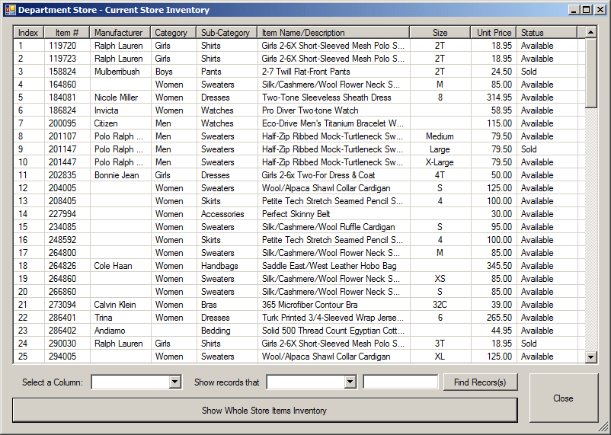This screenshot has height=435, width=611.
Task: Click the scrollbar up arrow
Action: (590, 32)
